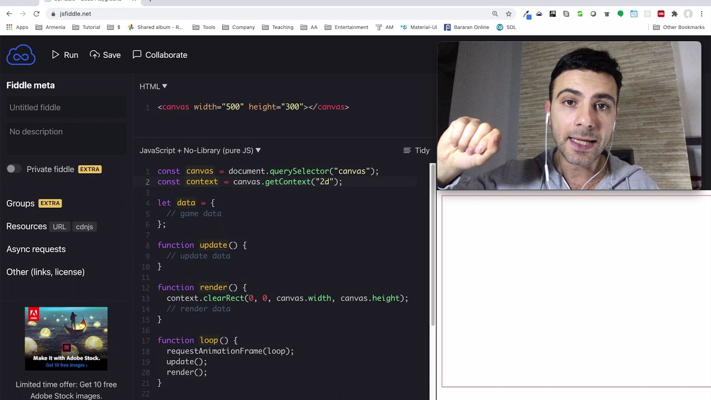Tidy the JavaScript code
711x400 pixels.
[x=416, y=151]
